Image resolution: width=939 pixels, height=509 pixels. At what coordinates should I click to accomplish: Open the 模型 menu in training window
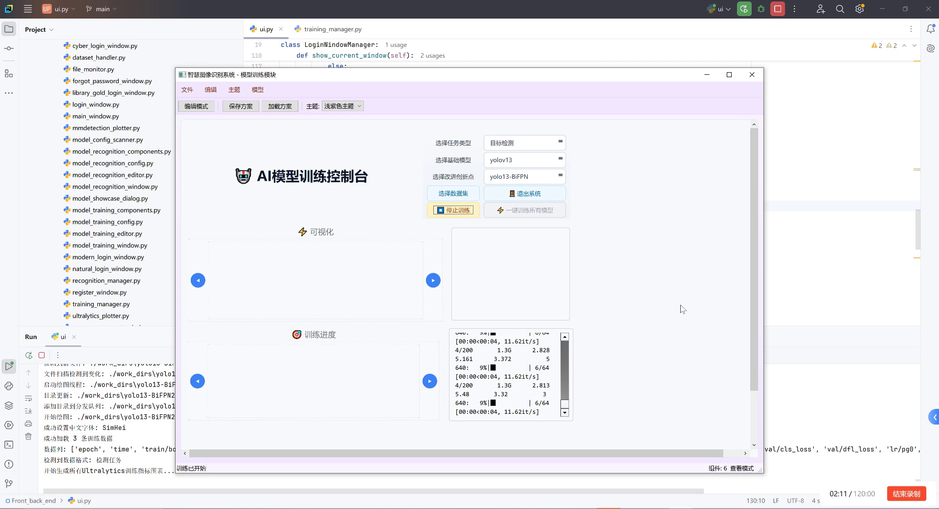pyautogui.click(x=258, y=89)
